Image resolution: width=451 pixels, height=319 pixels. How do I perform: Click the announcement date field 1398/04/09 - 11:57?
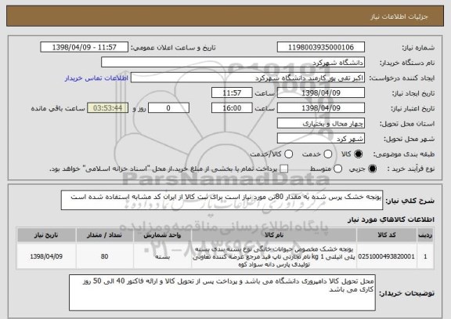tap(85, 47)
